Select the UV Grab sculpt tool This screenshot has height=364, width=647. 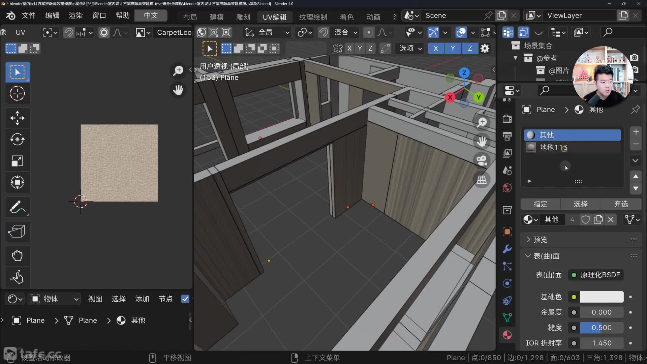[17, 256]
